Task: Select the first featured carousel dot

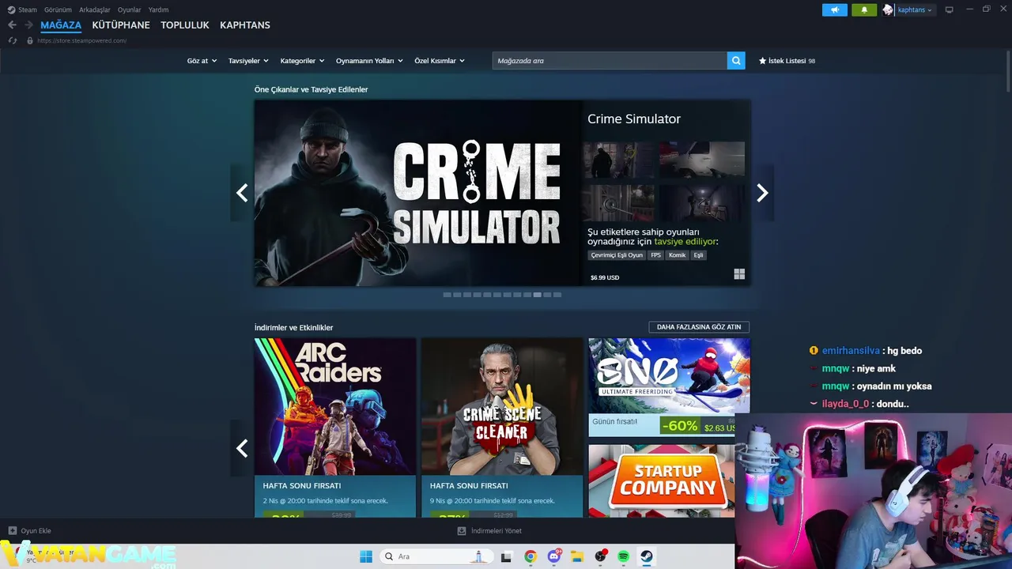Action: coord(447,295)
